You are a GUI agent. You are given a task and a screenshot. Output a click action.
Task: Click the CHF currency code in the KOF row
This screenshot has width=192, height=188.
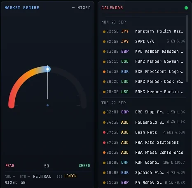click(125, 162)
